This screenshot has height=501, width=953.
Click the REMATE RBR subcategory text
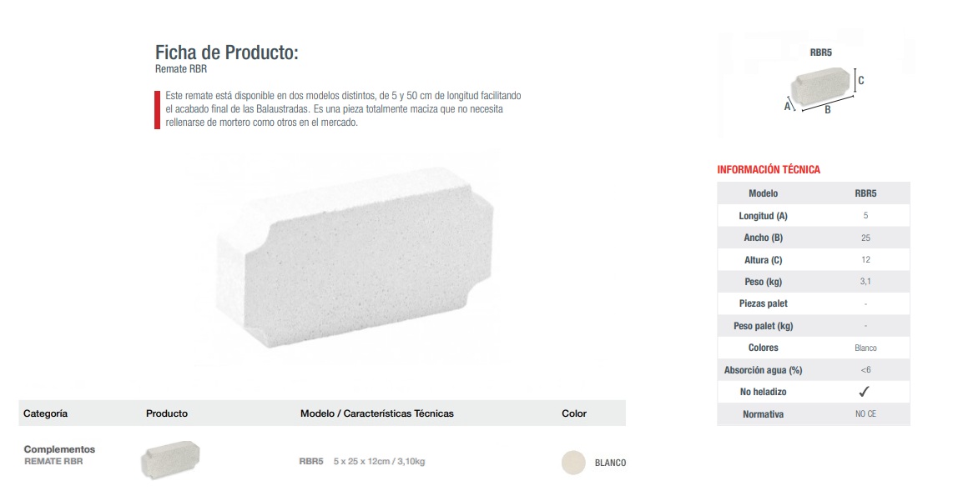(x=53, y=462)
